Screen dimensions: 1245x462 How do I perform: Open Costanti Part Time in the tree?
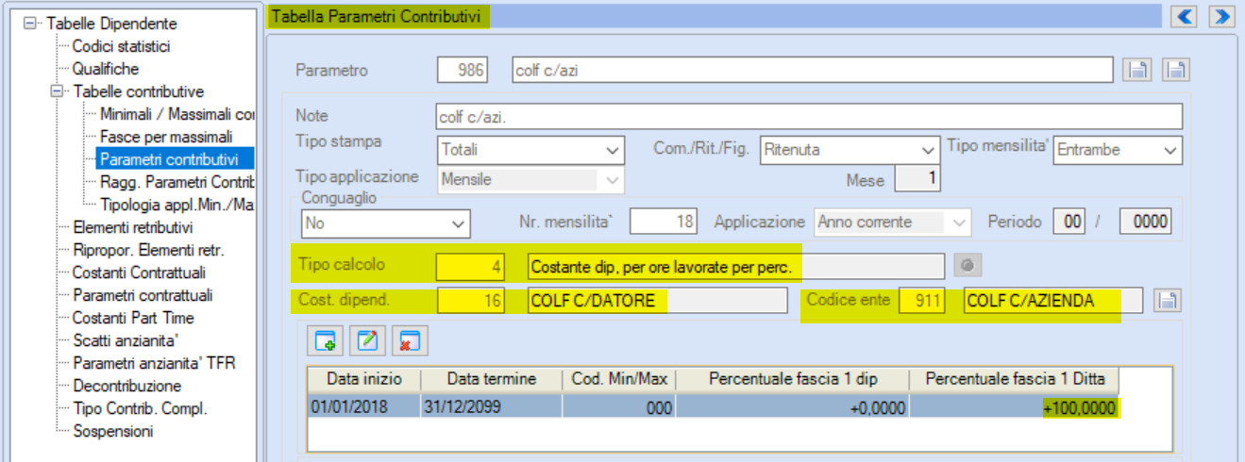(132, 318)
